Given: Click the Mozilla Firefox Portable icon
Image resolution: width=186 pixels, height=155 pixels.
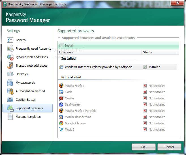Looking at the screenshot, I should tap(61, 111).
